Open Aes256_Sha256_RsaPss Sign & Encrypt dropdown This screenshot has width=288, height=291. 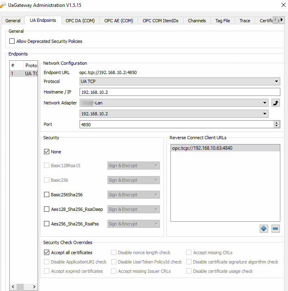click(134, 224)
